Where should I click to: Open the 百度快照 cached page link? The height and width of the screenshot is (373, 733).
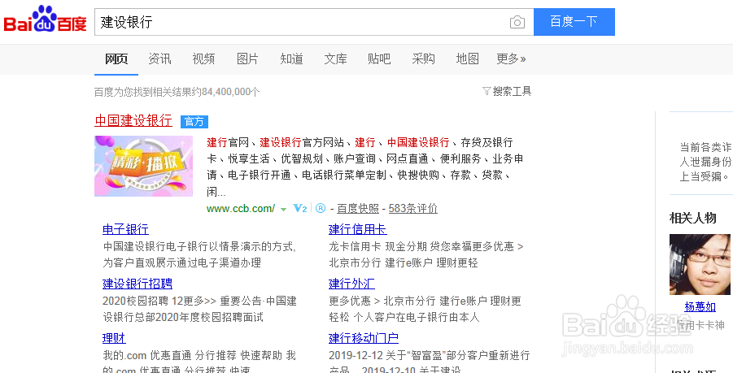[x=358, y=209]
